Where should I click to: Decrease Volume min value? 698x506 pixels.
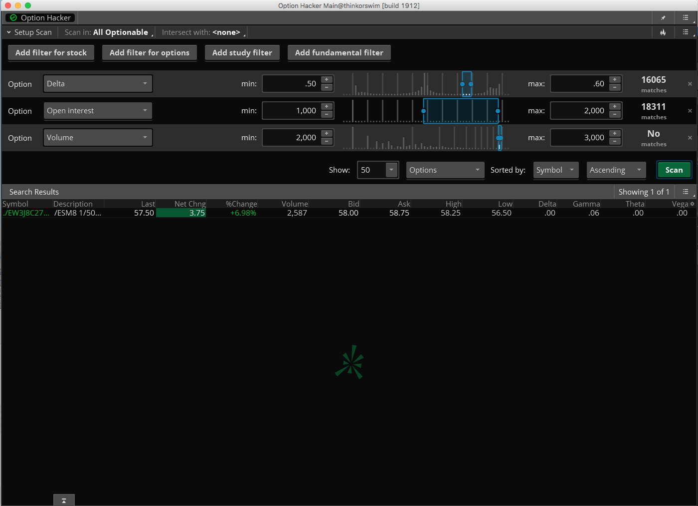point(327,141)
